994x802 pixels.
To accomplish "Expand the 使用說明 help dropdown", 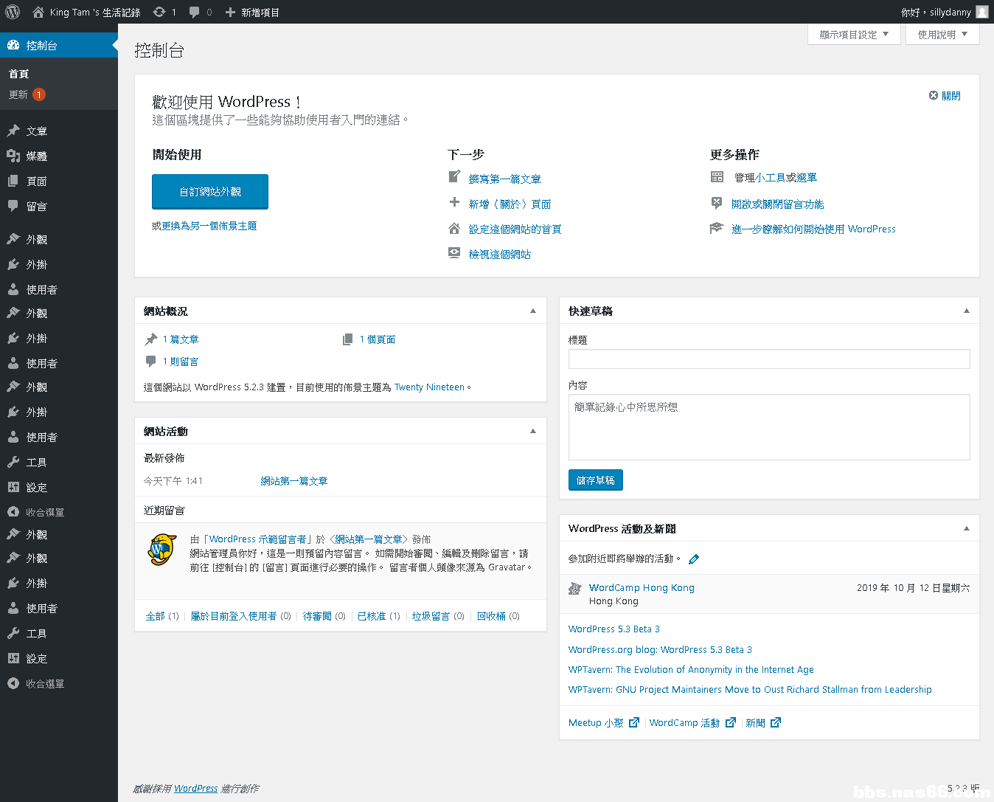I will [x=942, y=35].
